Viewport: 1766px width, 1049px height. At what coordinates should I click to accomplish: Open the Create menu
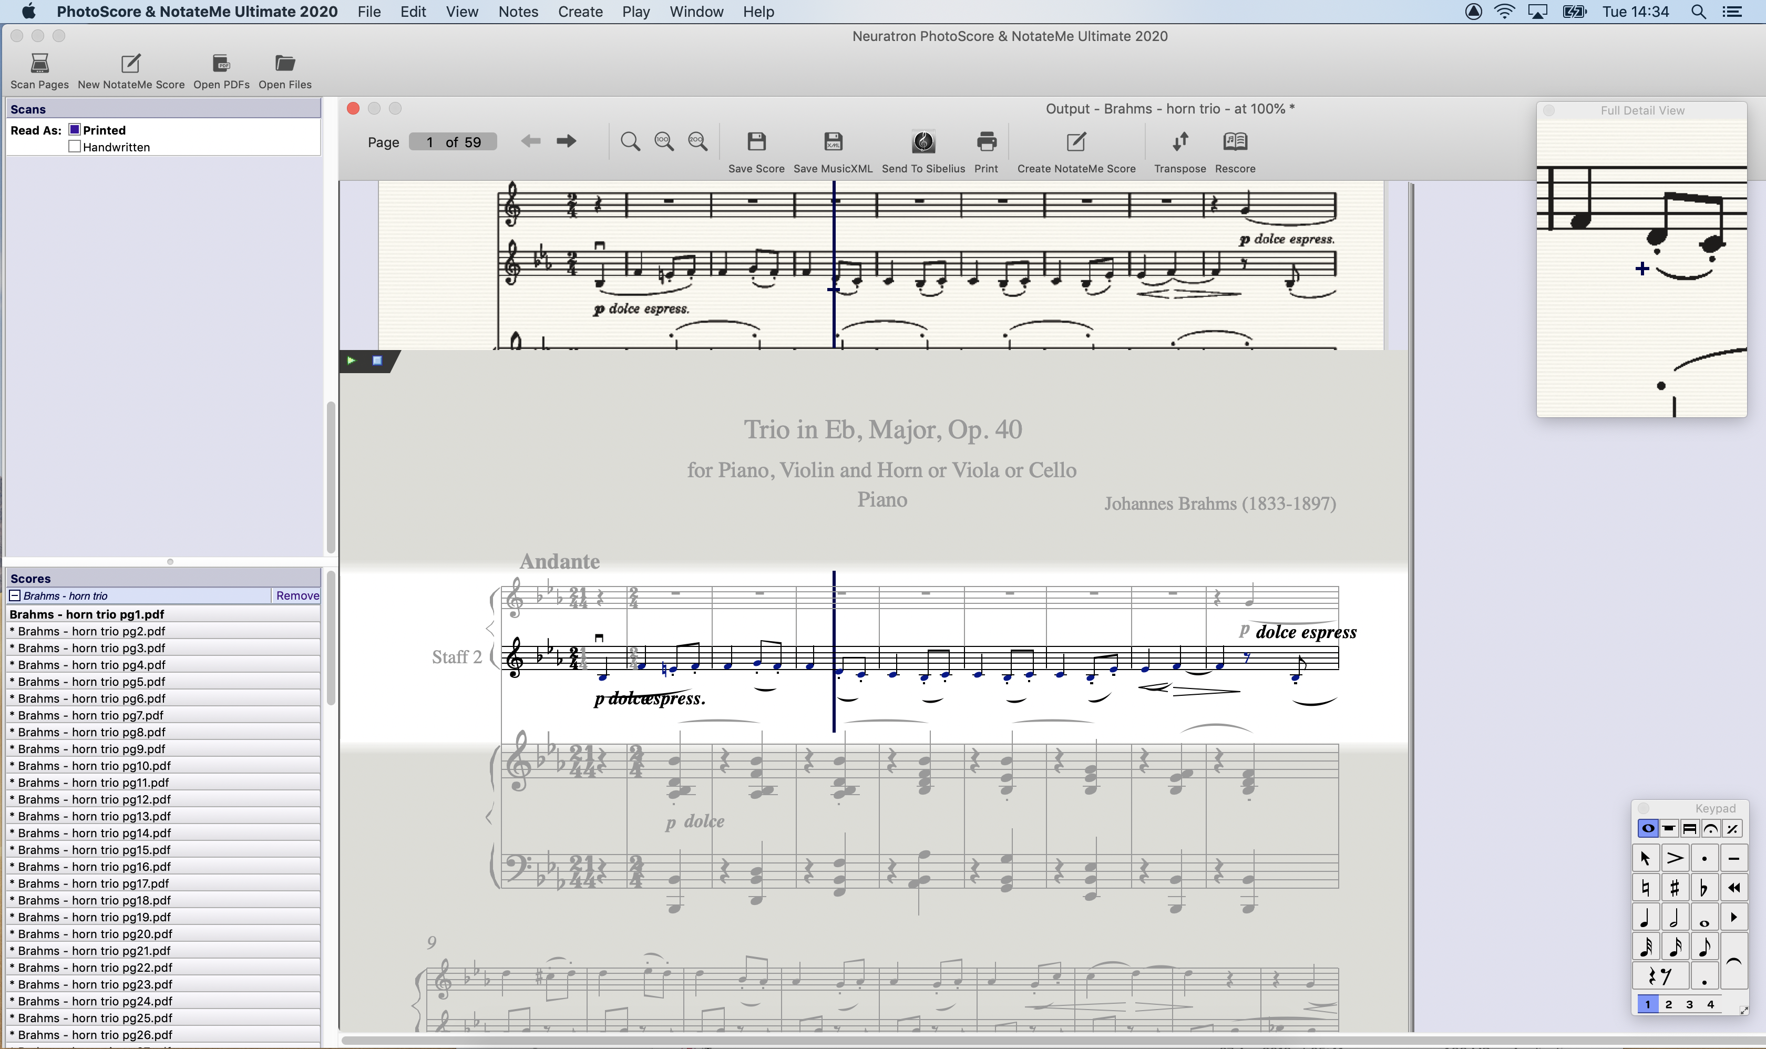(x=580, y=12)
